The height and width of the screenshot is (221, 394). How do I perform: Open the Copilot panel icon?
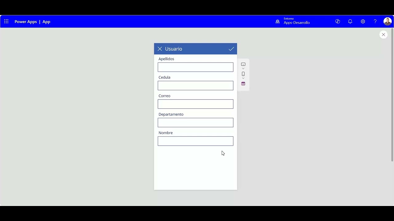[338, 21]
